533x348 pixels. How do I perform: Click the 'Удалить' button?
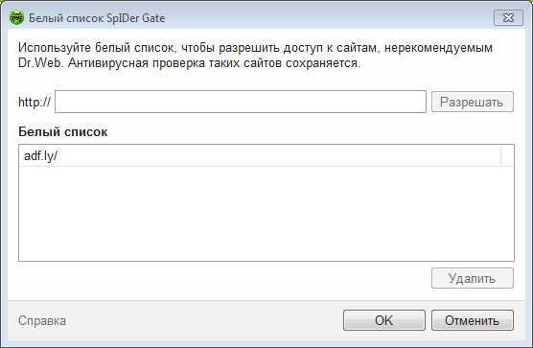pyautogui.click(x=473, y=278)
